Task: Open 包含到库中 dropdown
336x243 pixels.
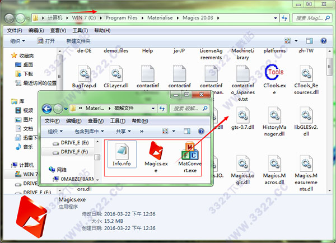Action: pos(89,131)
